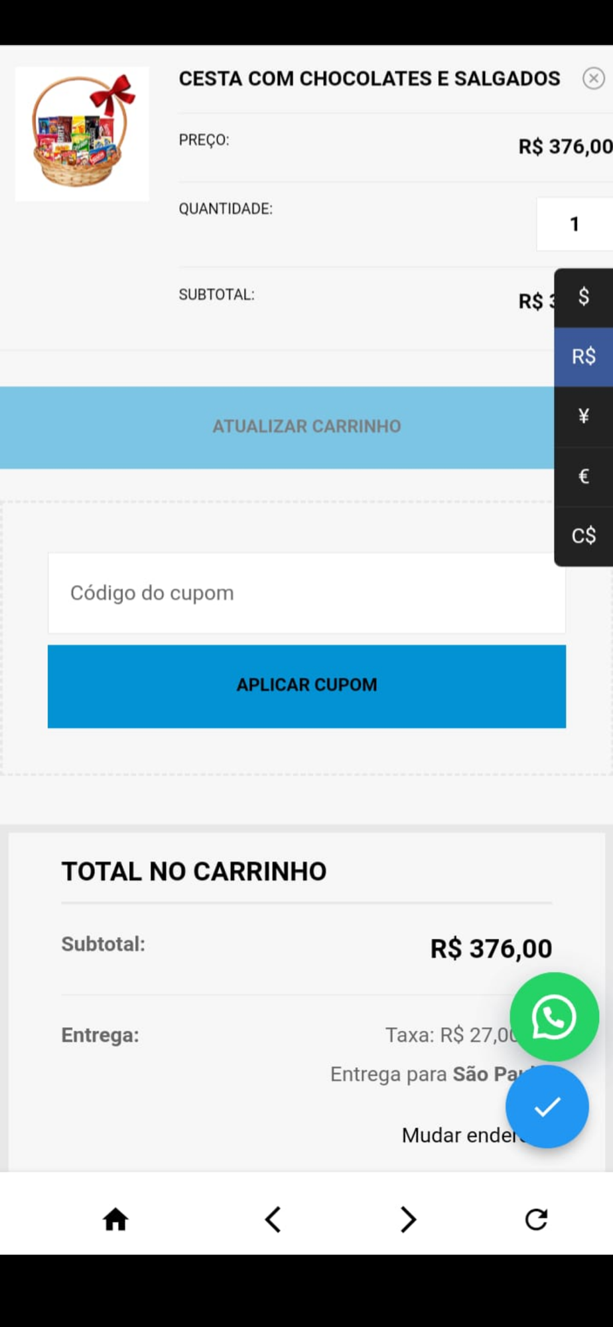Click the quantity input box
This screenshot has width=613, height=1327.
point(575,224)
